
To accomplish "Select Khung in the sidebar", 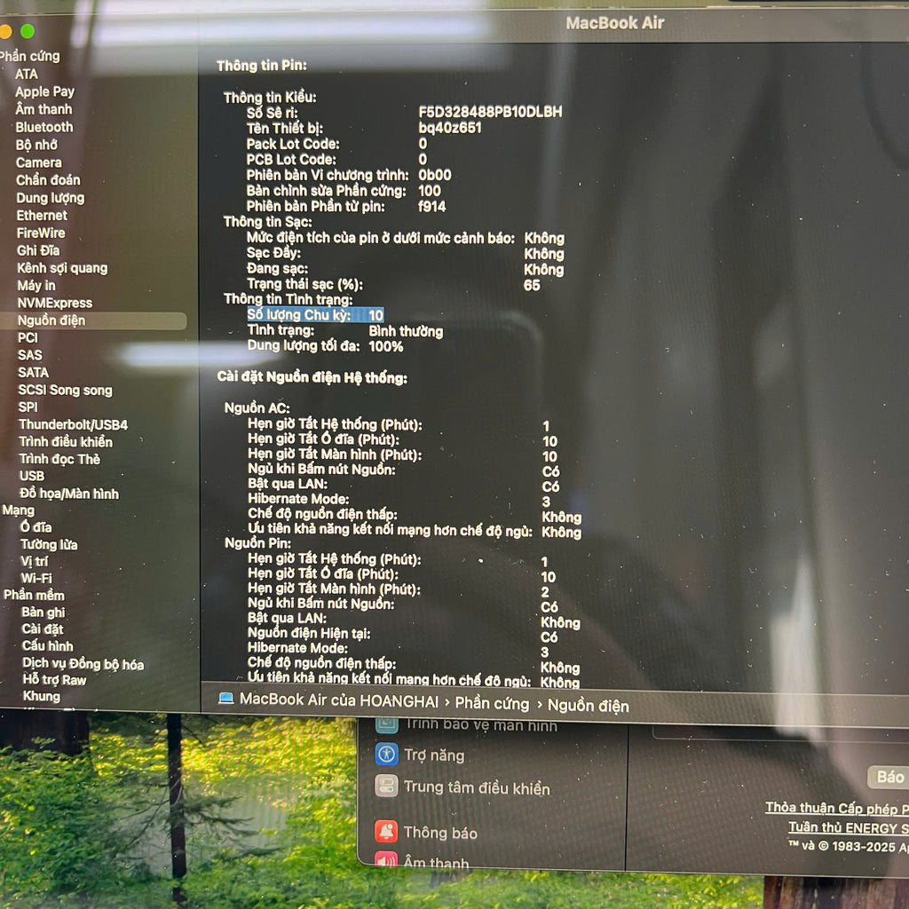I will point(41,696).
